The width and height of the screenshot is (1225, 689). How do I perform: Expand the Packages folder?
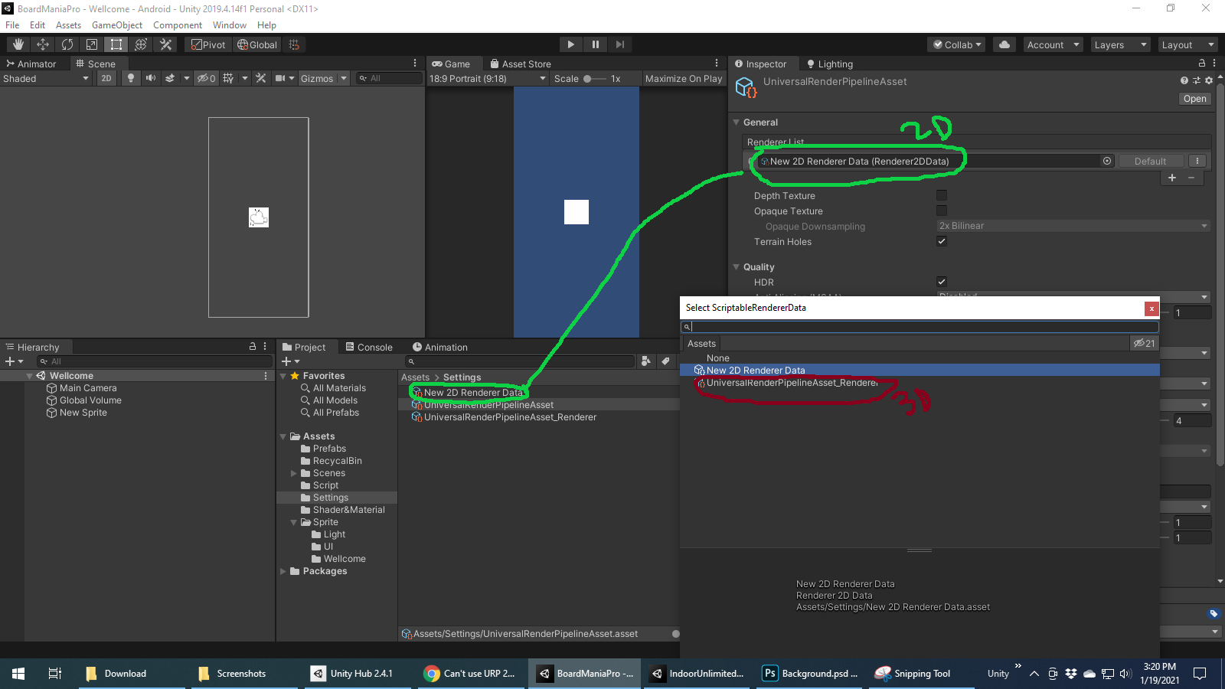point(283,571)
